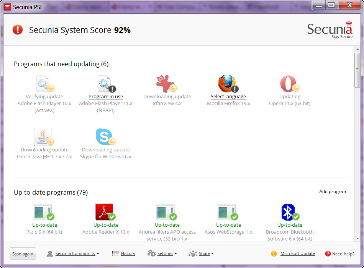The image size is (364, 268).
Task: Select the Adobe Reader X icon
Action: [x=105, y=212]
